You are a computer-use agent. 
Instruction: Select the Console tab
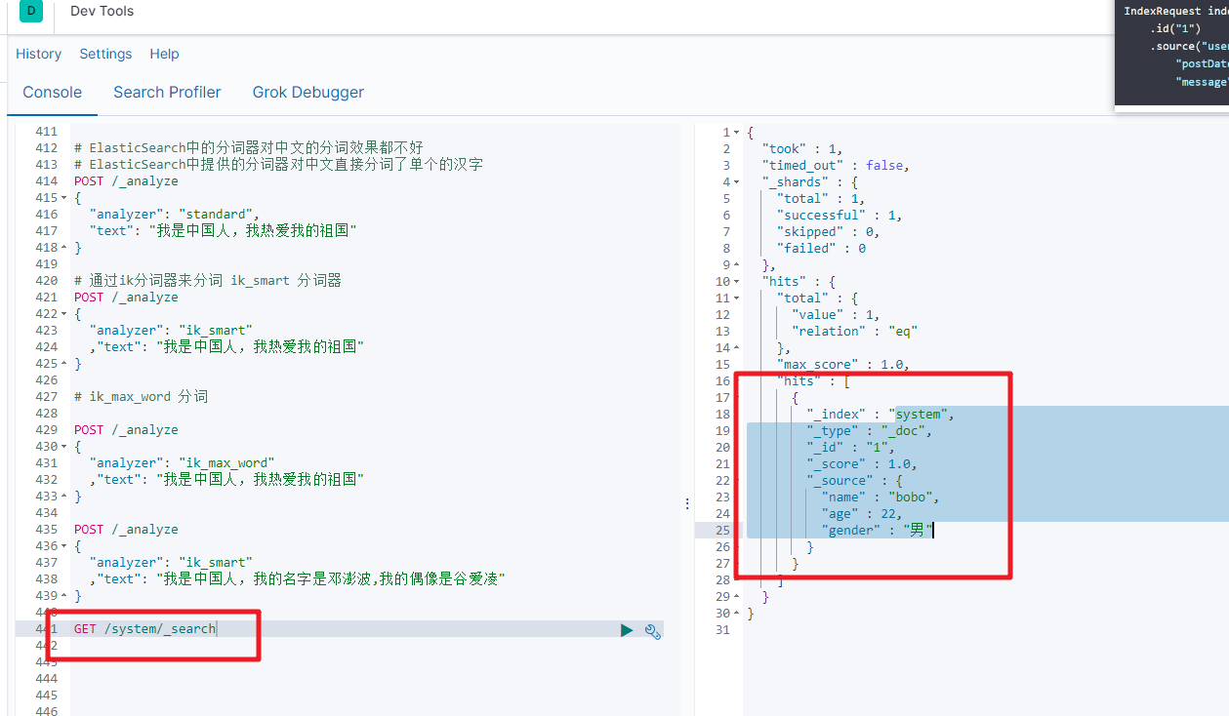click(53, 92)
